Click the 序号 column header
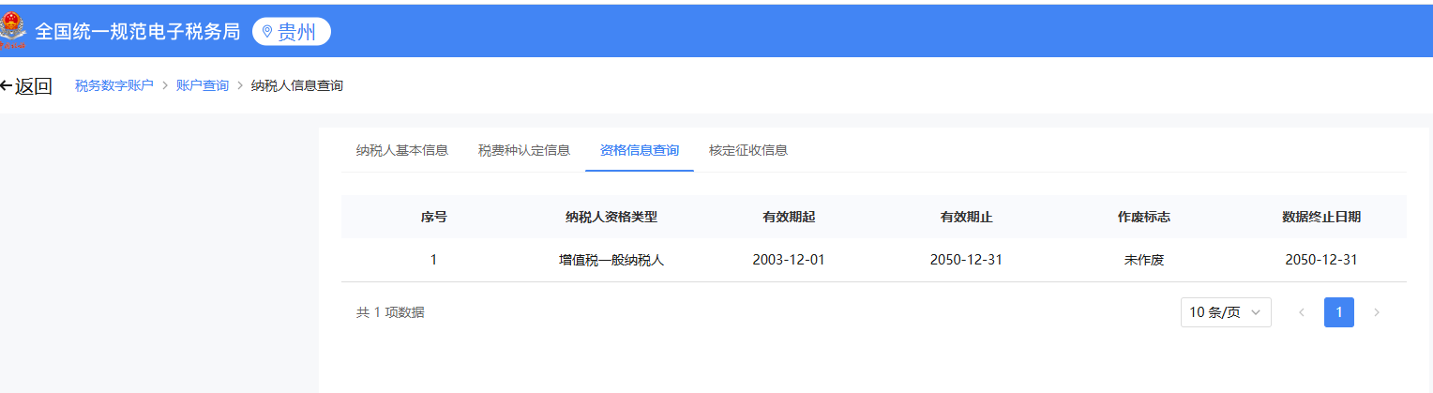Image resolution: width=1433 pixels, height=393 pixels. (x=433, y=217)
